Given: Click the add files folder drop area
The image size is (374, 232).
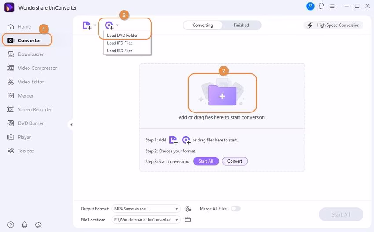Looking at the screenshot, I should click(222, 93).
